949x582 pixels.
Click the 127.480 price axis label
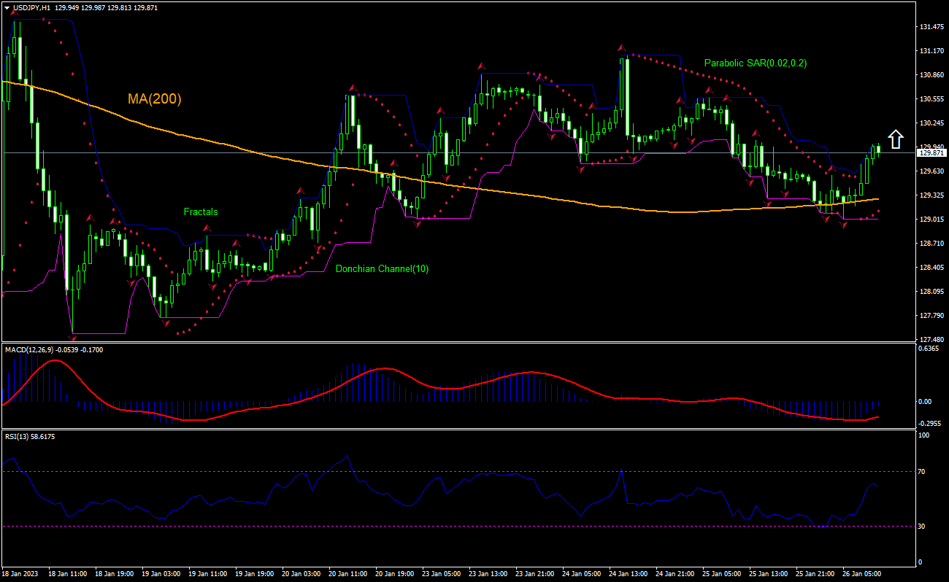pos(931,340)
